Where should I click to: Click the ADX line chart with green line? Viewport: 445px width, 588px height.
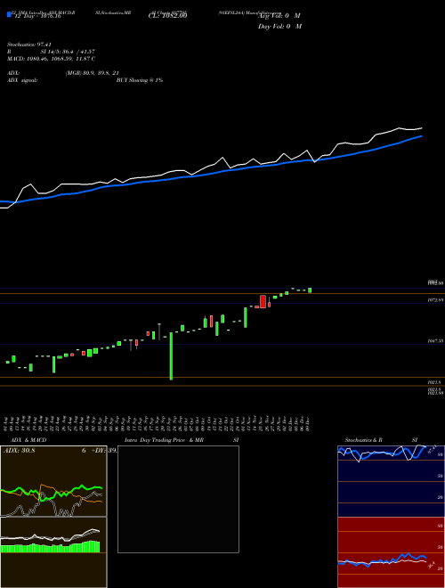point(53,481)
